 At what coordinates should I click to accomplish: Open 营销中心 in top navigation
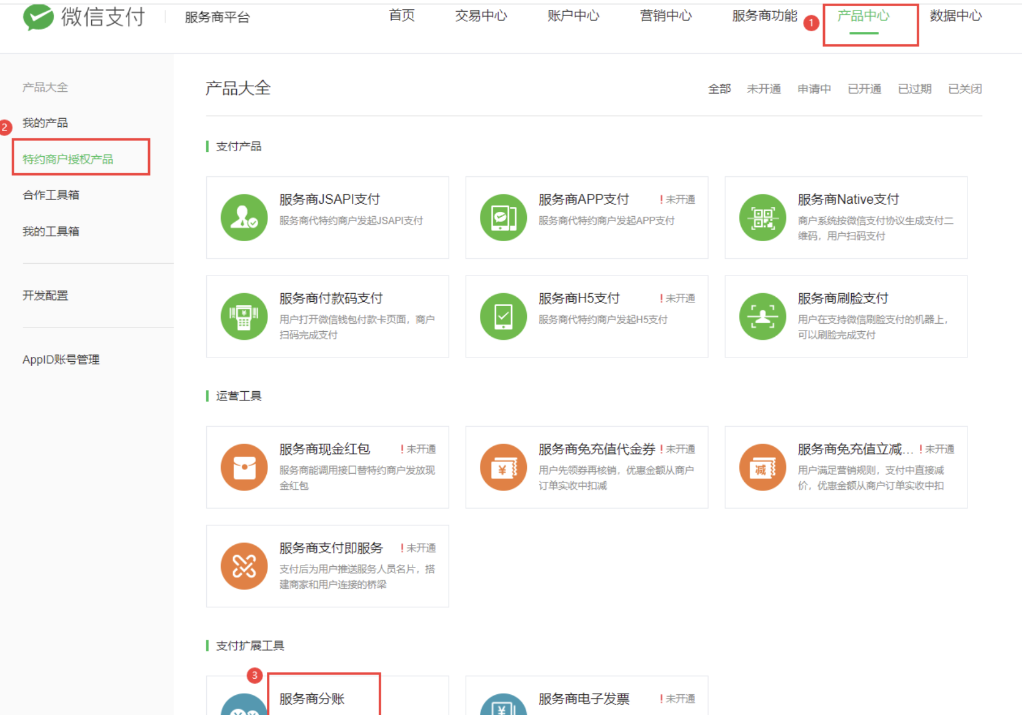[666, 16]
